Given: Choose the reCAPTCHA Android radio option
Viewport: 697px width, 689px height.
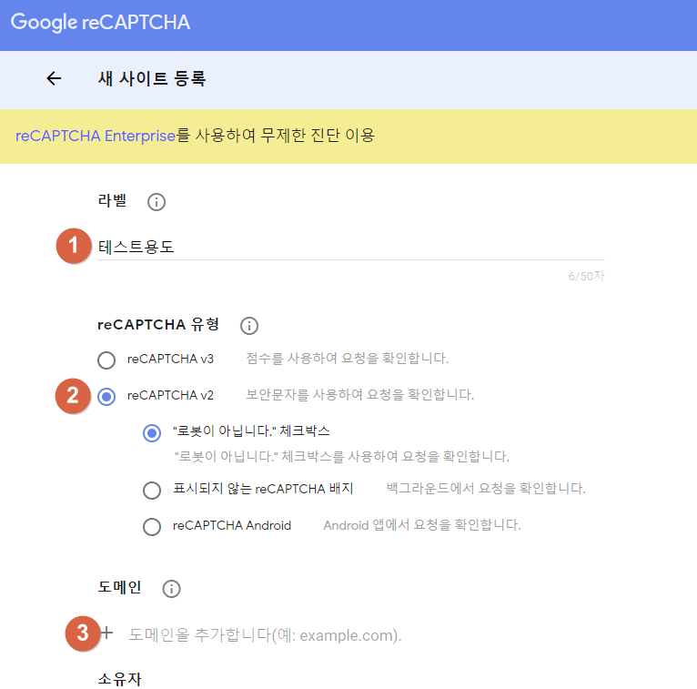Looking at the screenshot, I should click(152, 527).
